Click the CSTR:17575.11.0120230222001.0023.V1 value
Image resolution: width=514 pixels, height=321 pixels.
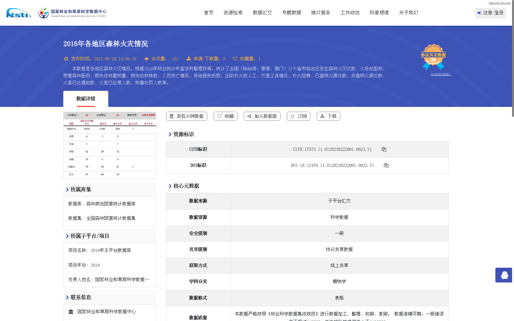(x=332, y=149)
